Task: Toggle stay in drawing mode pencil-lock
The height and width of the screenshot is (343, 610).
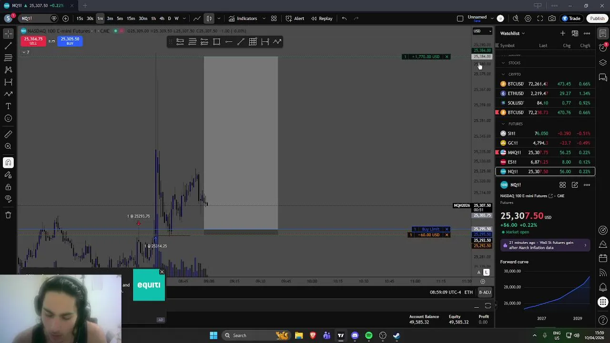Action: click(x=8, y=175)
